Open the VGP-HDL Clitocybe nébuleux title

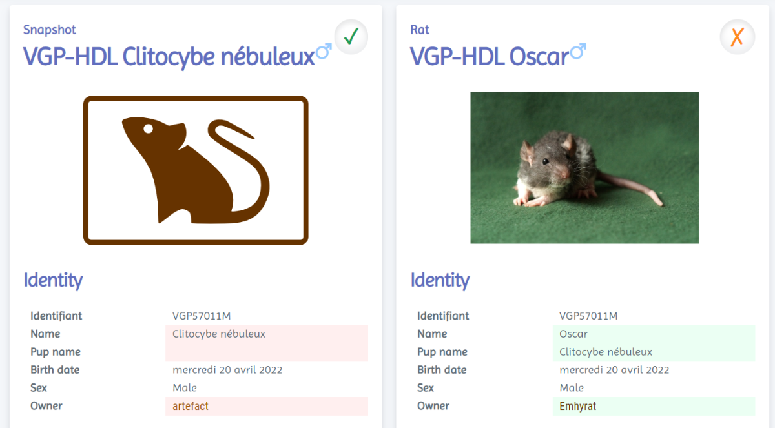pos(169,57)
